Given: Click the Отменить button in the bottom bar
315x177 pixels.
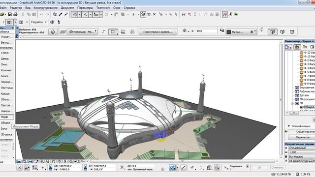Looking at the screenshot, I should (278, 167).
